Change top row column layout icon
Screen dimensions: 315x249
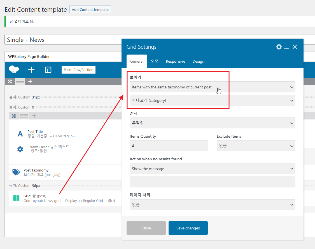(20, 81)
